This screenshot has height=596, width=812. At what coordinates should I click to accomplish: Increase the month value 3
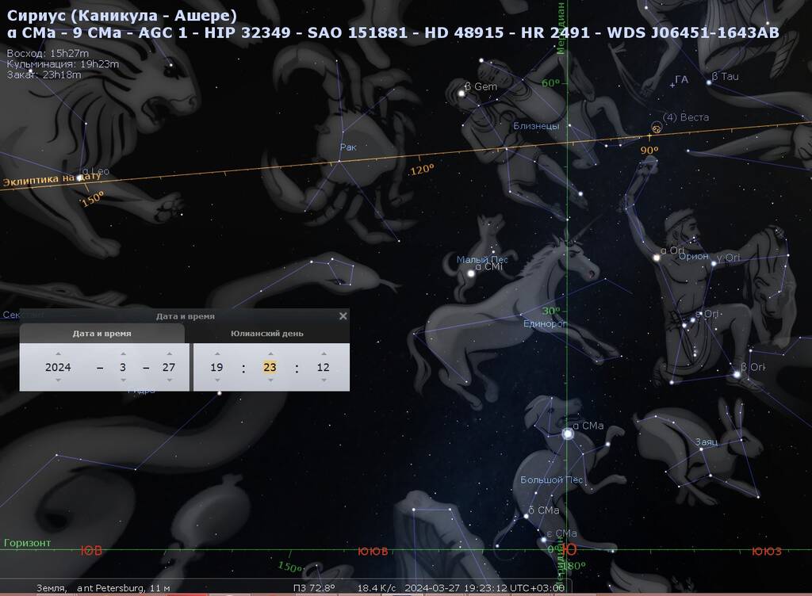123,353
